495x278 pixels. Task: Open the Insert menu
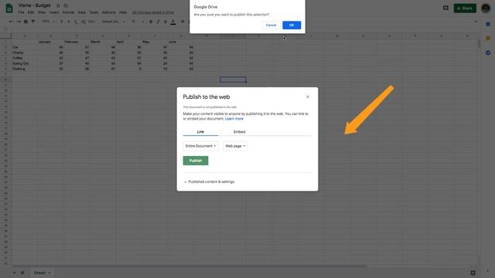53,12
